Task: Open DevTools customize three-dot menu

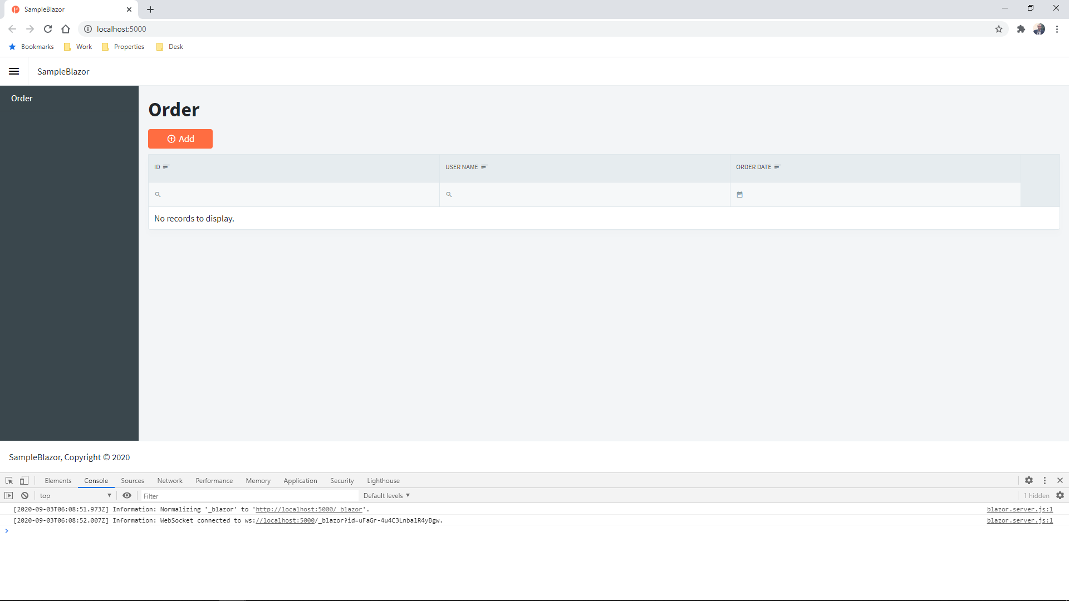Action: click(x=1045, y=480)
